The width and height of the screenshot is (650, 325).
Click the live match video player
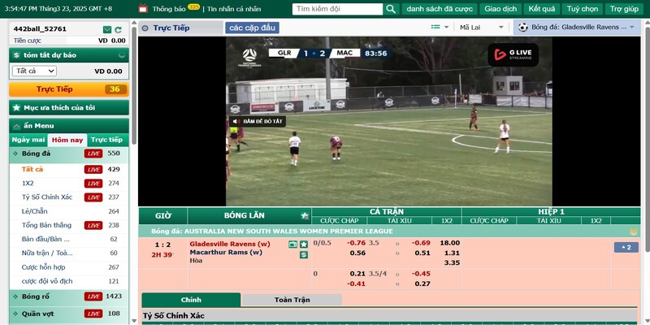point(389,121)
